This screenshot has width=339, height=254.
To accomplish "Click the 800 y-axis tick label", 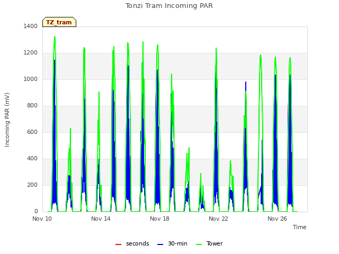I will tap(32, 106).
